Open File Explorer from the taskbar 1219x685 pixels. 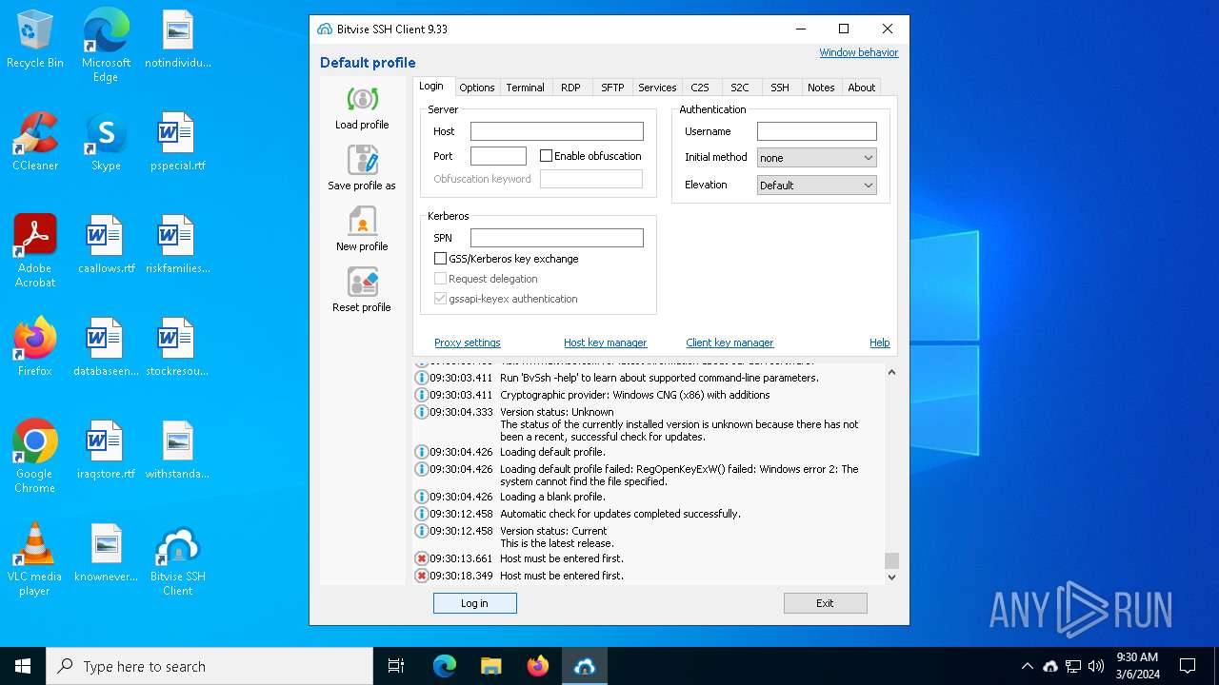pyautogui.click(x=491, y=666)
